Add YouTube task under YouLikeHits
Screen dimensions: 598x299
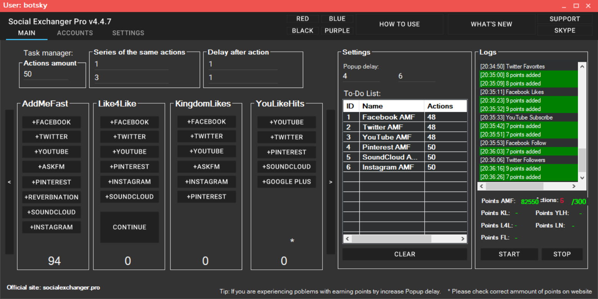coord(287,122)
